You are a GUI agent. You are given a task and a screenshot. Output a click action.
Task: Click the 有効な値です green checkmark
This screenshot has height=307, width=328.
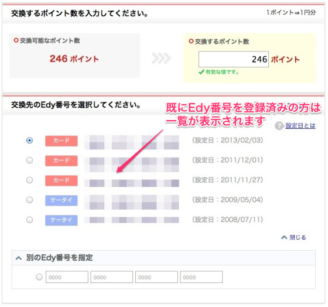click(x=201, y=72)
